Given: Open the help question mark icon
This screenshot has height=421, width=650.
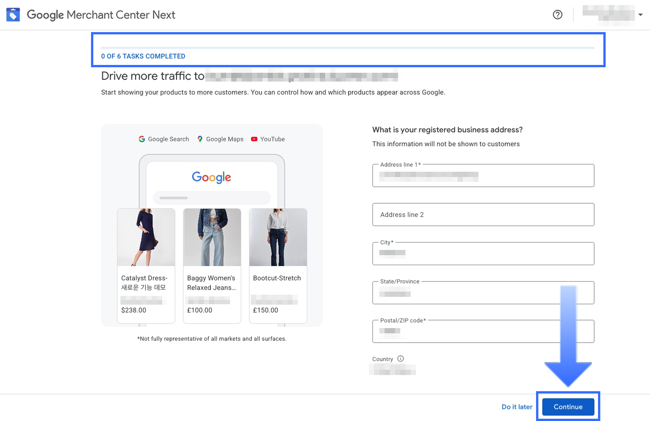Looking at the screenshot, I should [557, 15].
